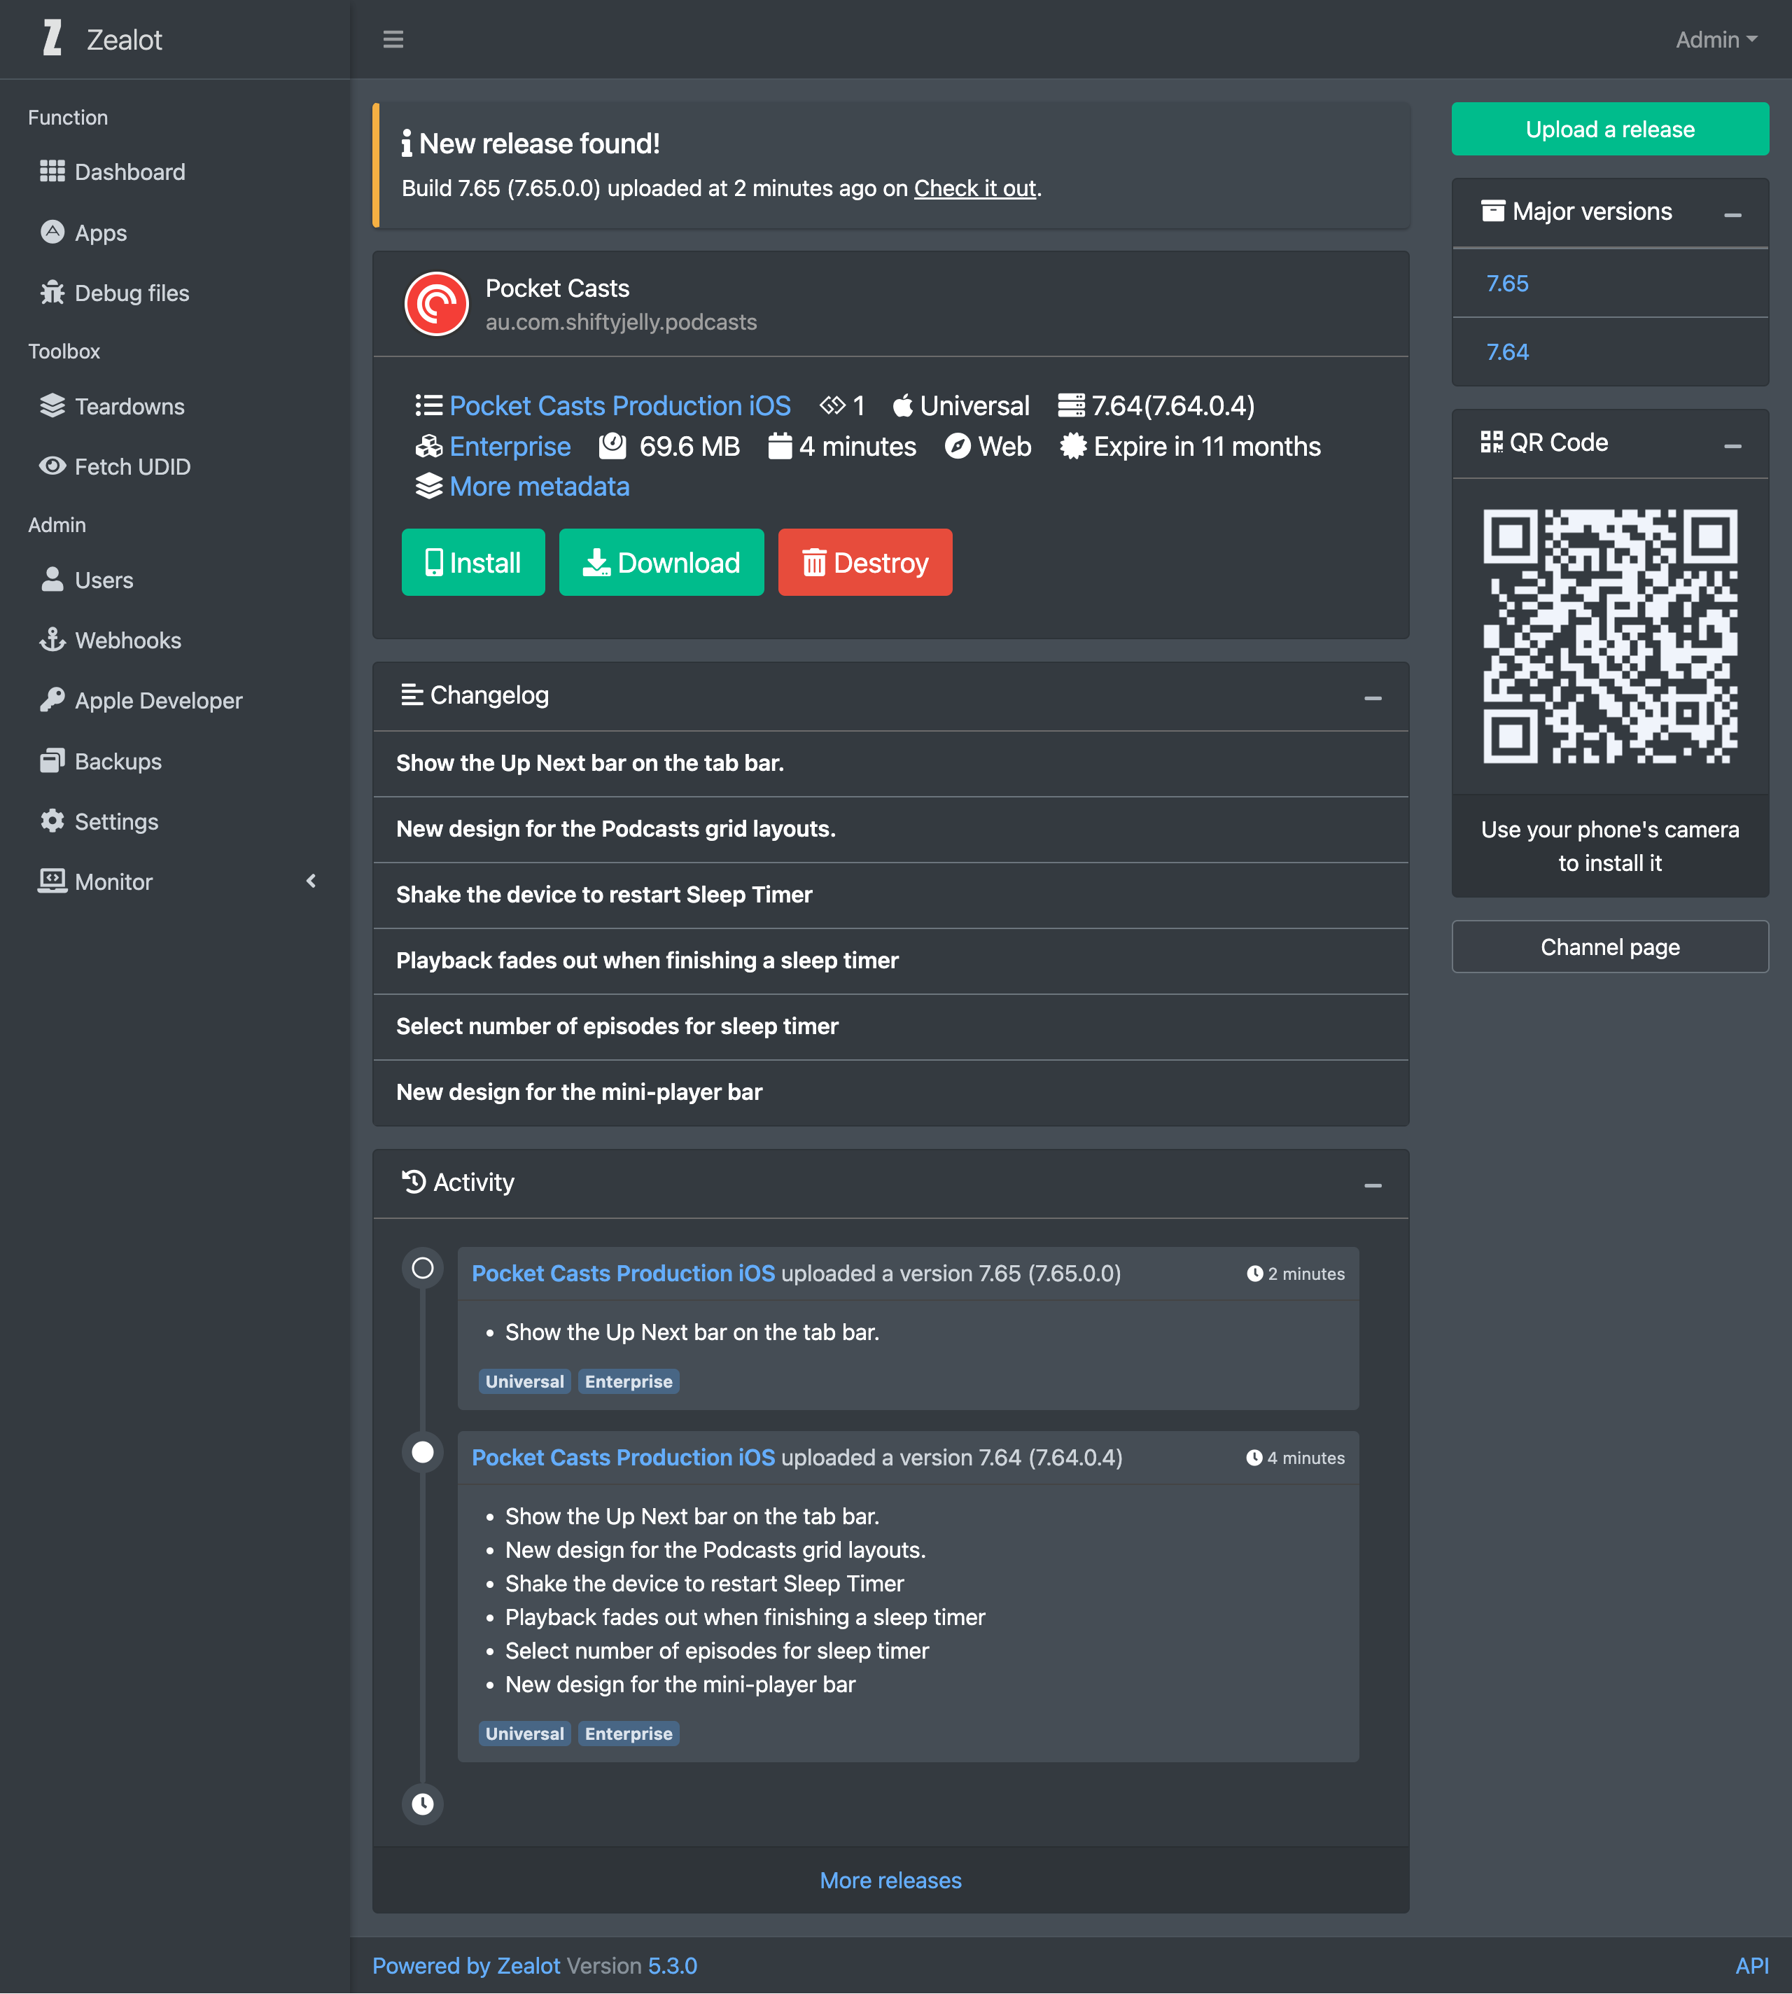1792x1994 pixels.
Task: Click the Webhooks anchor icon
Action: [x=51, y=640]
